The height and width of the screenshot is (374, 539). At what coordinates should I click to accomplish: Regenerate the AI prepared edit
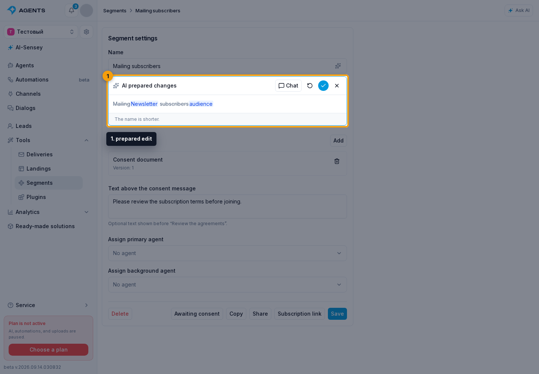click(x=310, y=86)
